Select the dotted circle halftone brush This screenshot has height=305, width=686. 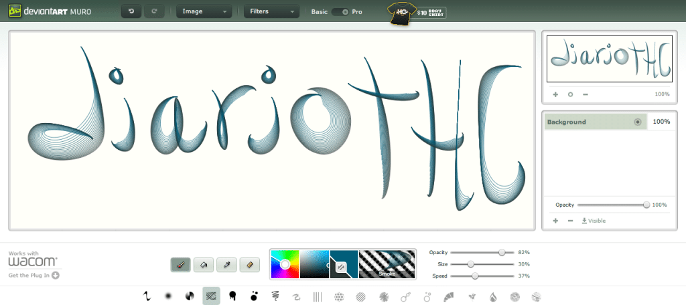pos(339,297)
